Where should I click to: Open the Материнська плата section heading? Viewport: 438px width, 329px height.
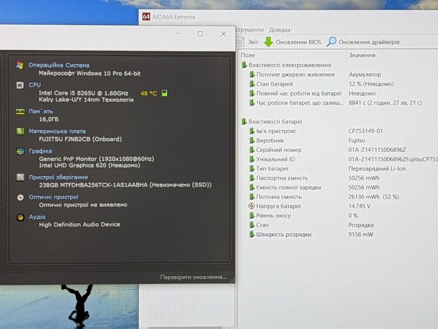pyautogui.click(x=57, y=131)
